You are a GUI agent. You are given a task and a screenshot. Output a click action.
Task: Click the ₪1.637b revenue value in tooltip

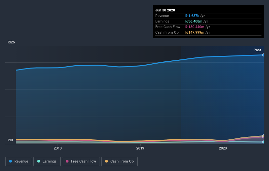[192, 16]
